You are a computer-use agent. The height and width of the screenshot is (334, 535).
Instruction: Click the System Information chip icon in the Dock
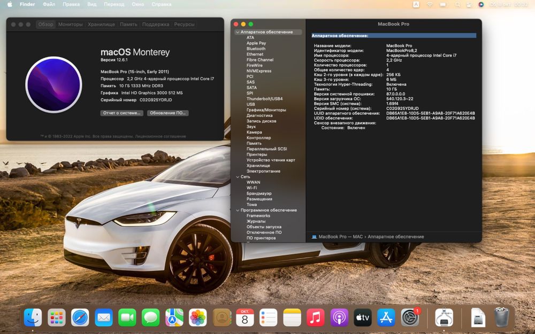444,317
